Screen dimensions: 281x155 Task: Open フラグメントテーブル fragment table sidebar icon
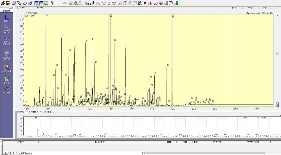click(x=6, y=29)
